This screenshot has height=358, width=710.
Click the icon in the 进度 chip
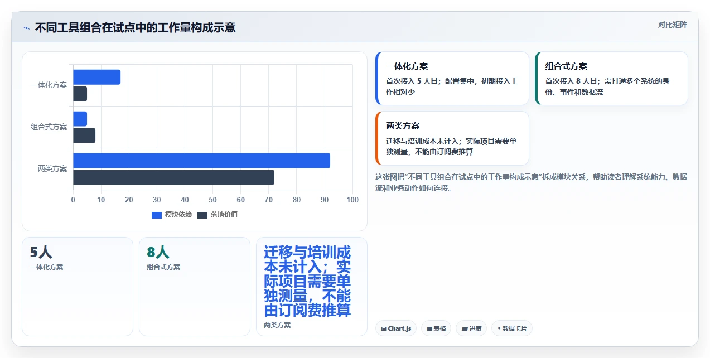pyautogui.click(x=464, y=329)
